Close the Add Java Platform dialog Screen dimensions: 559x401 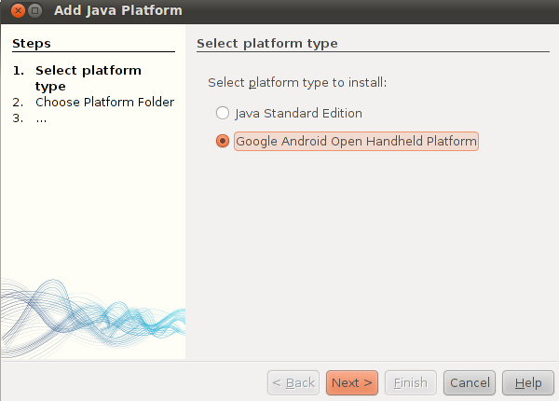click(x=18, y=10)
